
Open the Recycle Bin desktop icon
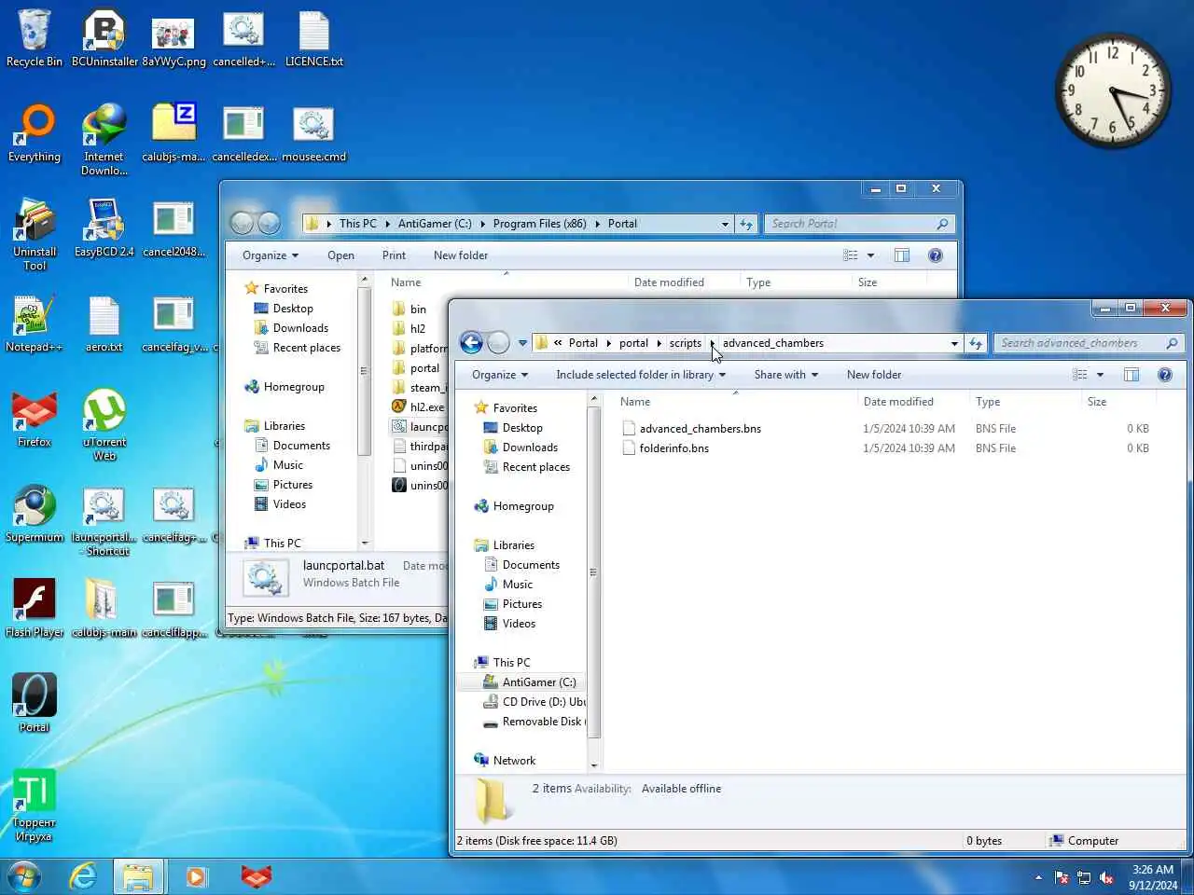[35, 38]
